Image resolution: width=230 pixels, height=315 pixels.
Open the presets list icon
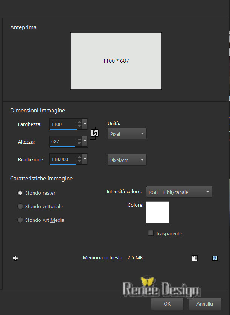point(195,258)
